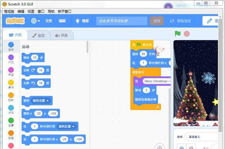Click the 移动 10 步 palette block
Screen dimensions: 225x149
pyautogui.click(x=33, y=58)
